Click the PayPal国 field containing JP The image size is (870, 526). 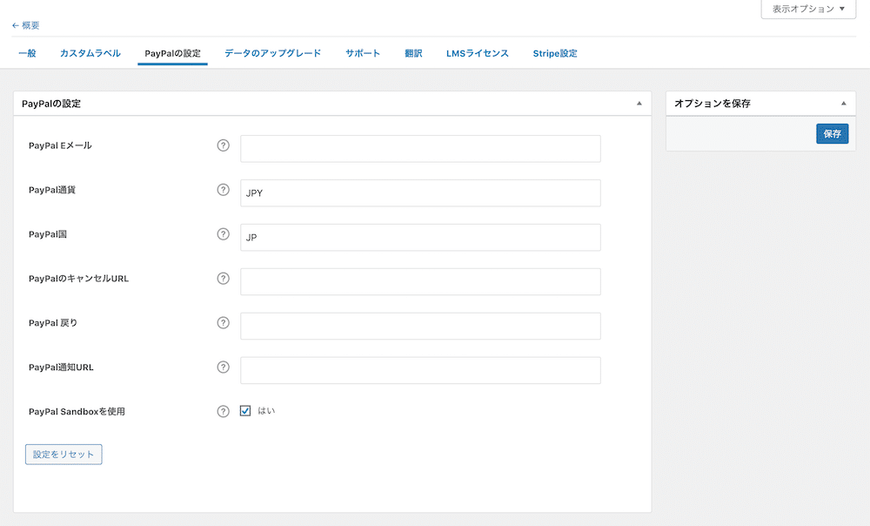(420, 237)
